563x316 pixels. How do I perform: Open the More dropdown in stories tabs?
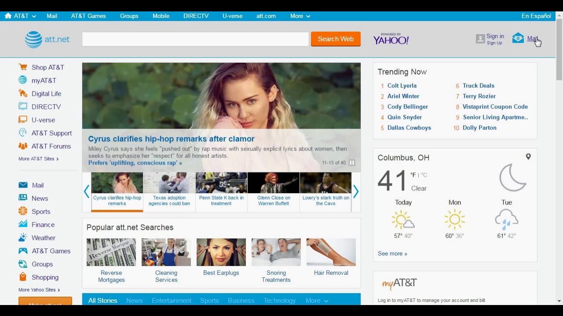coord(317,301)
